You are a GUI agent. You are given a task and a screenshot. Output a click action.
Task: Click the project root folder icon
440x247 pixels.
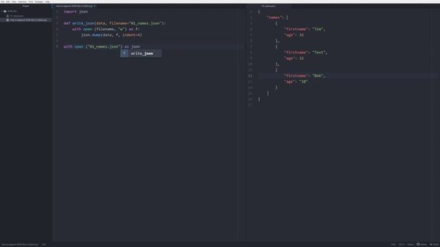(x=5, y=11)
